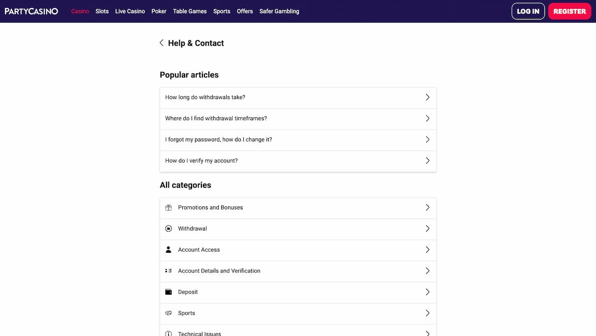Click the Promotions and Bonuses gift icon
Screen dimensions: 596x336
click(168, 207)
